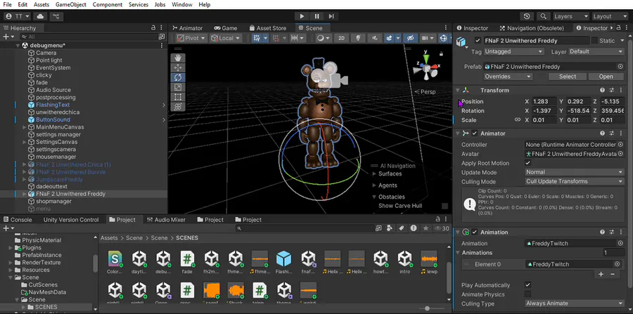
Task: Click Search by Type icon in Project
Action: pos(389,228)
